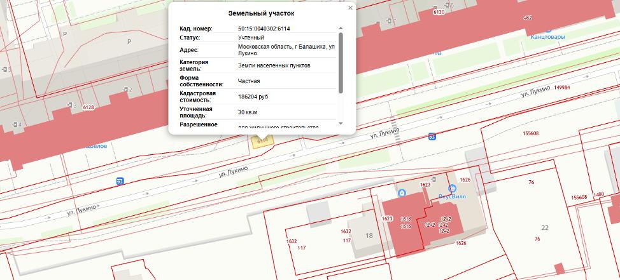Click the scroll-up arrow in the popup
The image size is (620, 280).
point(341,29)
